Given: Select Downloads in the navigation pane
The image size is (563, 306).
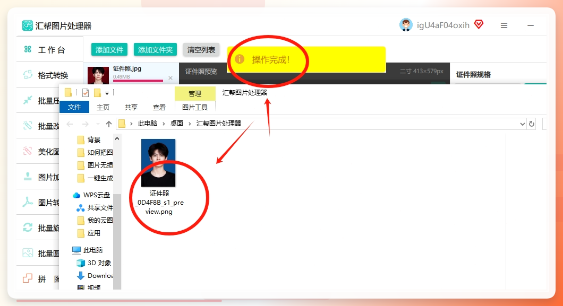Looking at the screenshot, I should tap(95, 276).
